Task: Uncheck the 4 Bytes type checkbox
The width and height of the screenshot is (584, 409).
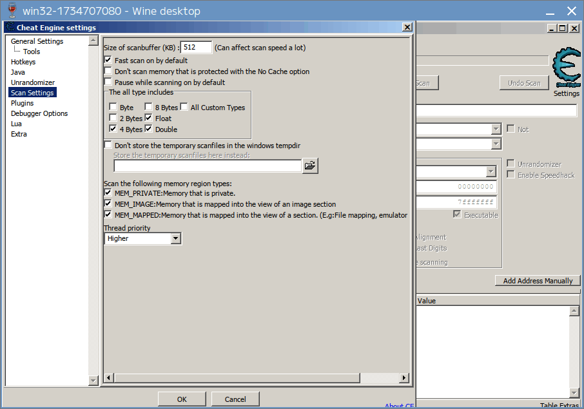Action: [113, 129]
